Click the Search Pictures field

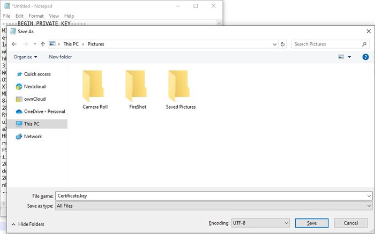point(331,44)
